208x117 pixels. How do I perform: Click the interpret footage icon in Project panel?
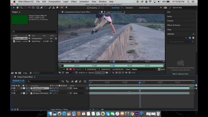point(12,73)
